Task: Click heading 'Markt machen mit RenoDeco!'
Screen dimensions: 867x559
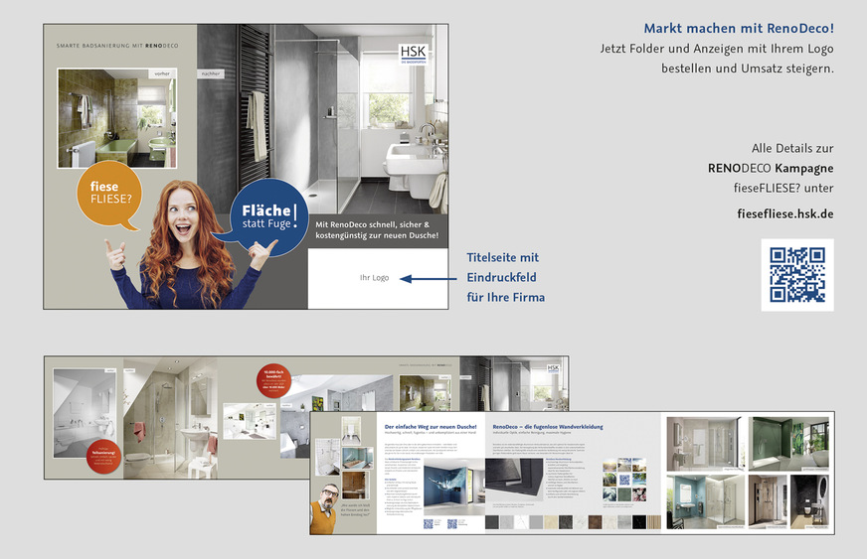Action: pos(739,28)
